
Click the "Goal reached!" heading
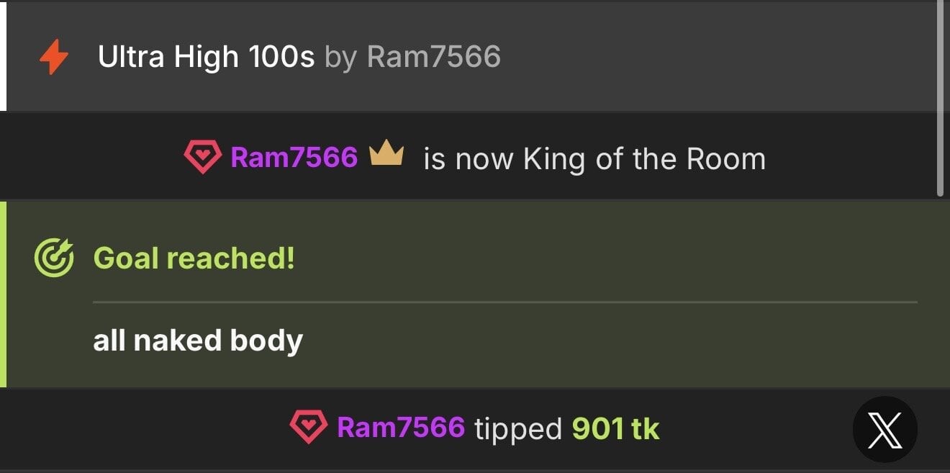pos(194,258)
